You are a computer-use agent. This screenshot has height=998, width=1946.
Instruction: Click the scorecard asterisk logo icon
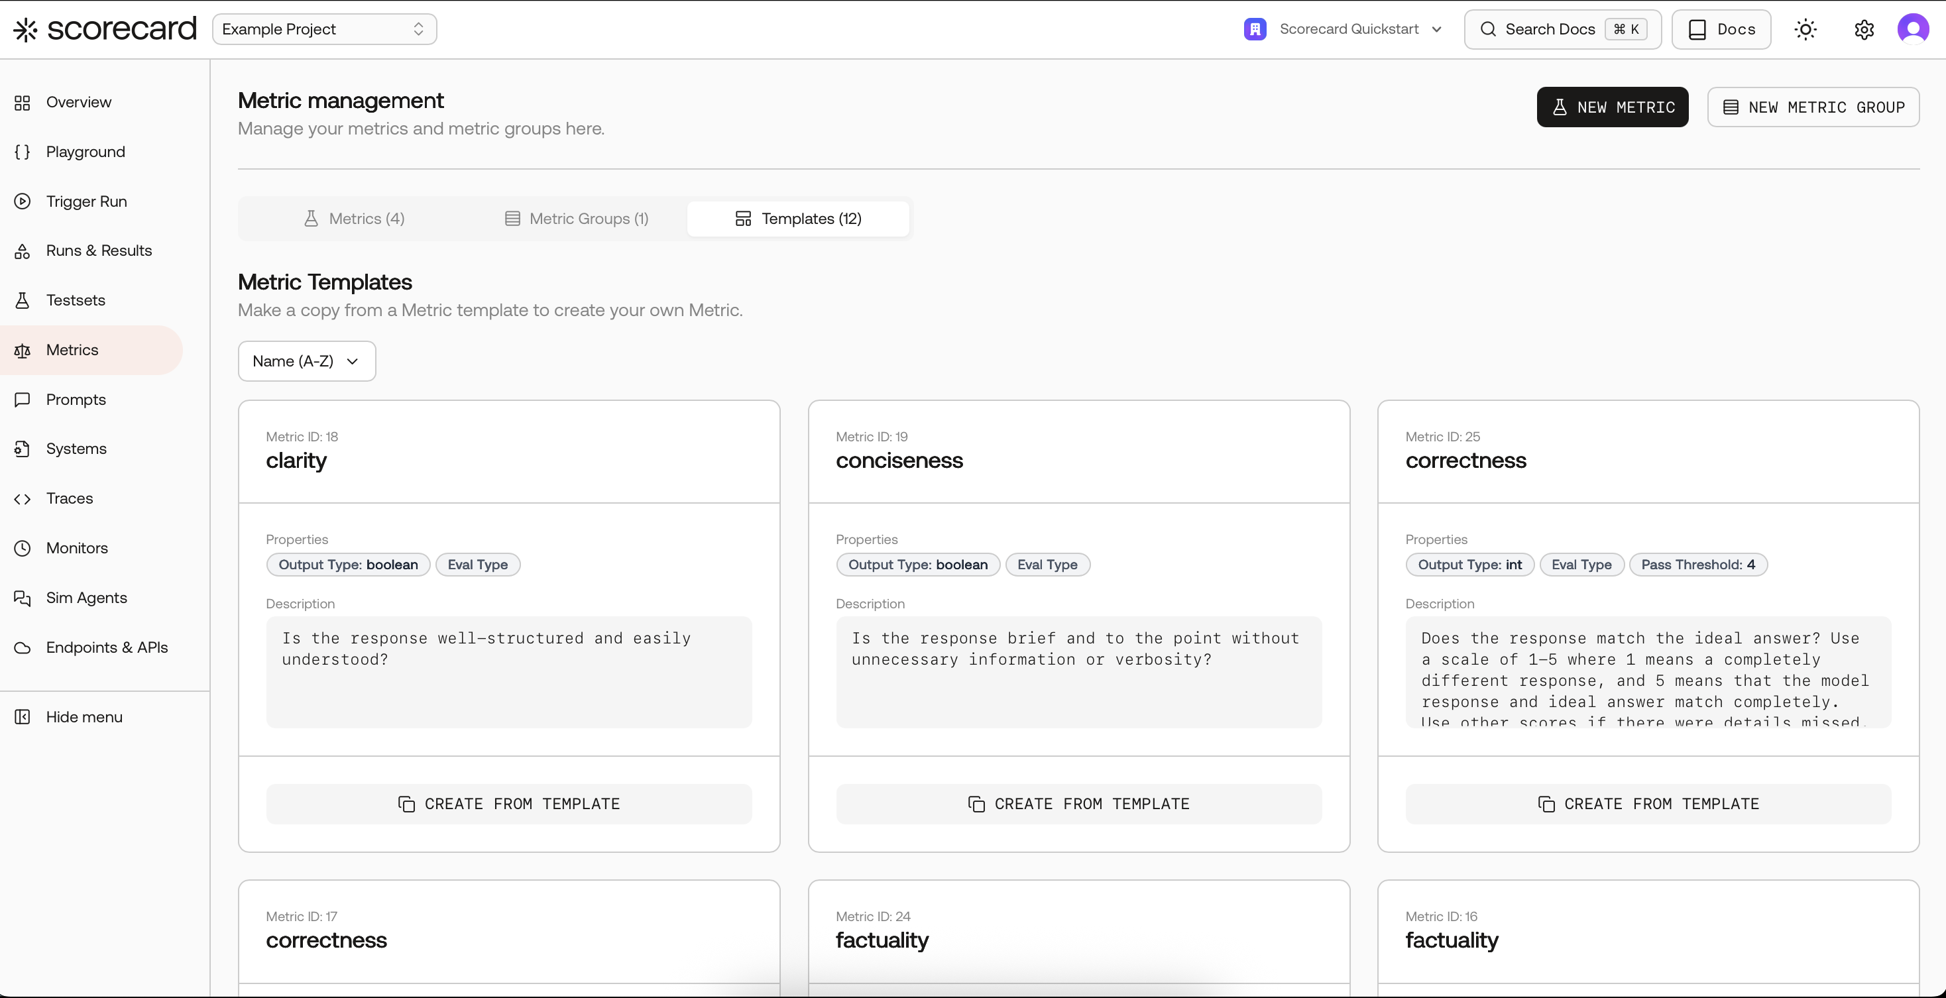(26, 29)
